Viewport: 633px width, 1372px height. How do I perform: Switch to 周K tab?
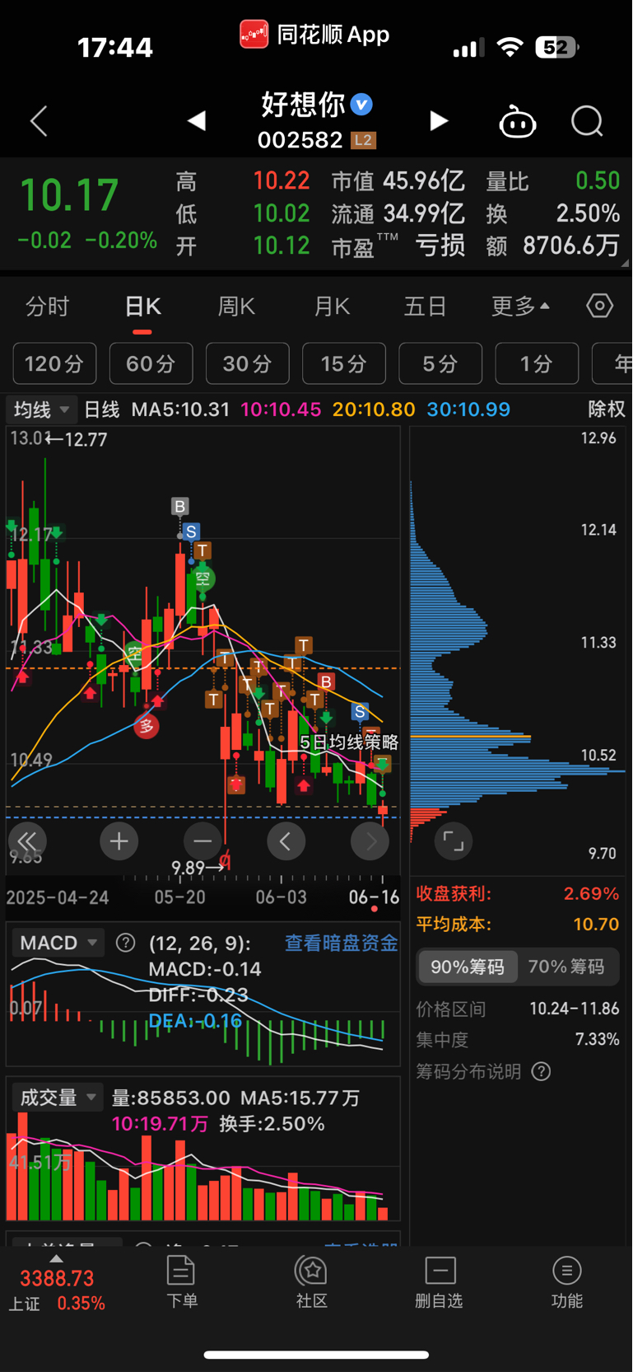click(x=237, y=307)
